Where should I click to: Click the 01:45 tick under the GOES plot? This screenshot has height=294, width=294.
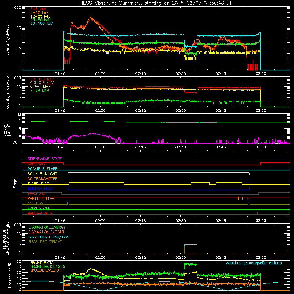pos(60,147)
